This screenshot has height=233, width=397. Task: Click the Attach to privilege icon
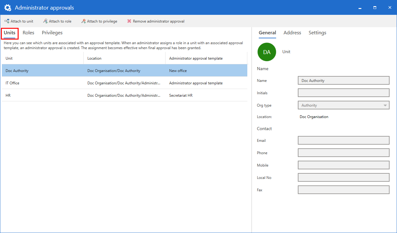[x=83, y=21]
